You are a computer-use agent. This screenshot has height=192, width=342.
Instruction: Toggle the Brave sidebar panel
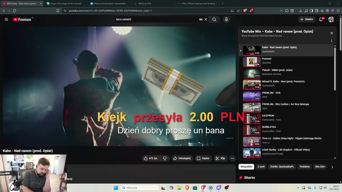pos(311,11)
